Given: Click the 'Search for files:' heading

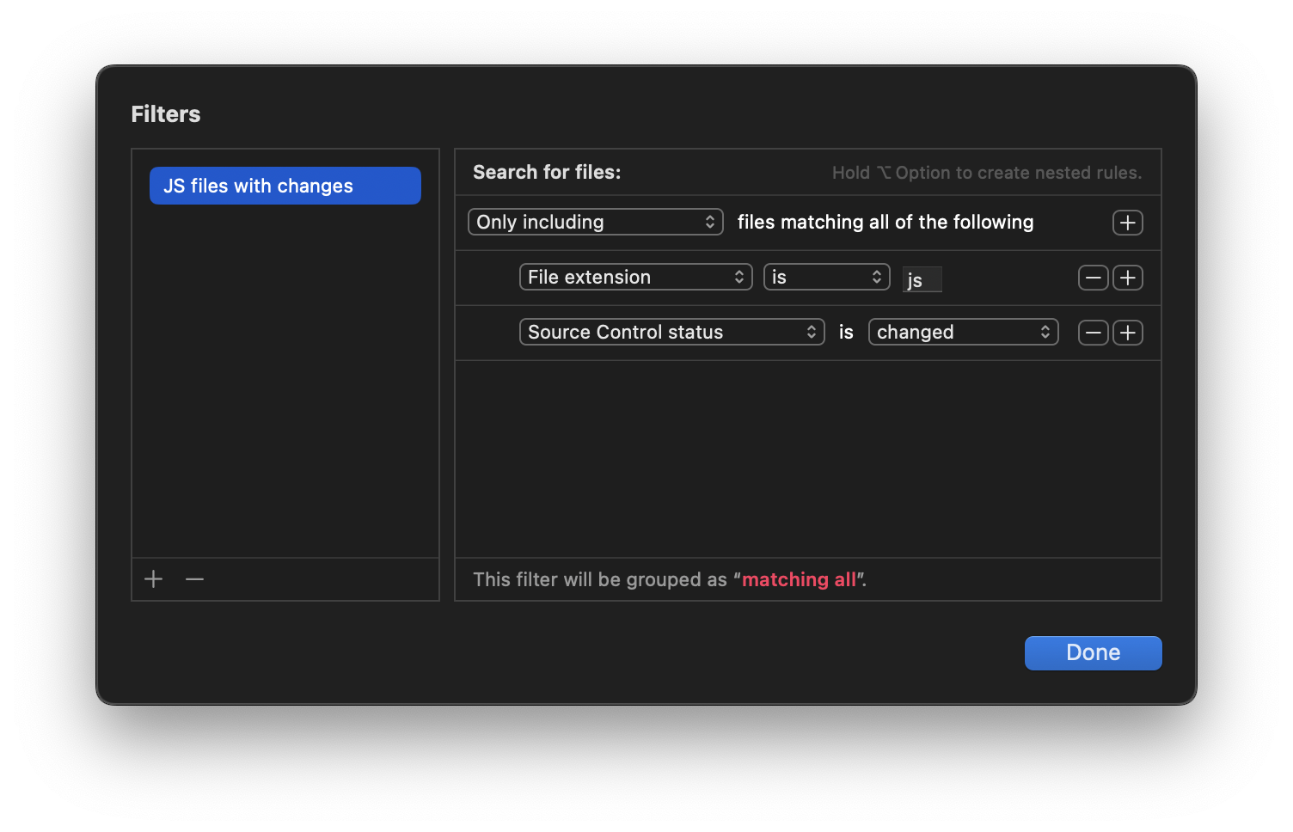Looking at the screenshot, I should 547,172.
